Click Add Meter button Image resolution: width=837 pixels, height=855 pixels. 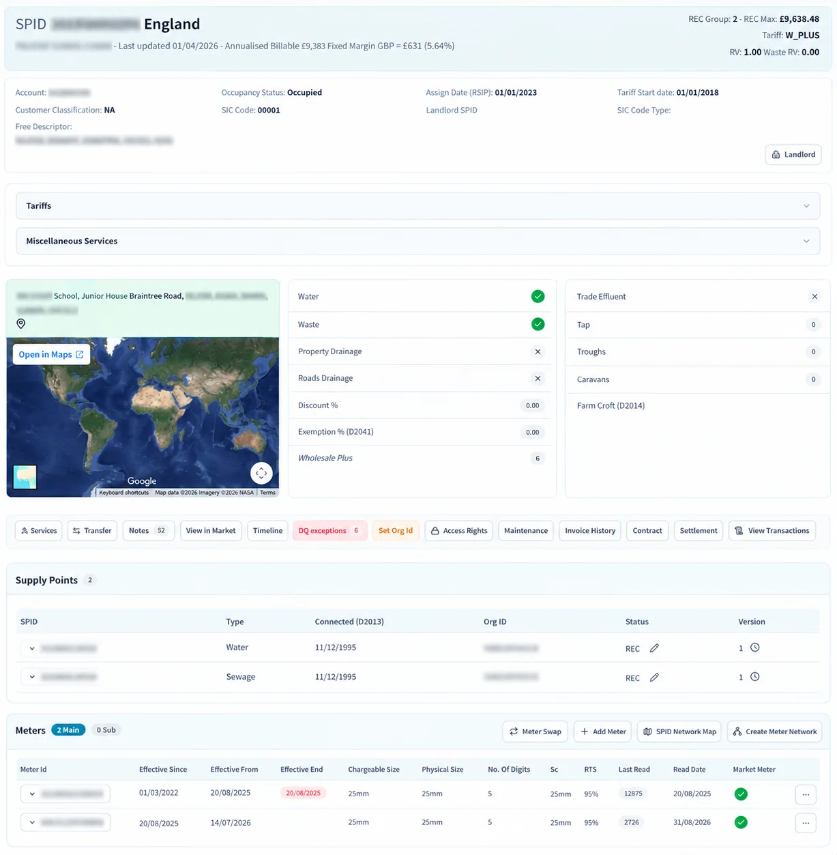click(603, 731)
